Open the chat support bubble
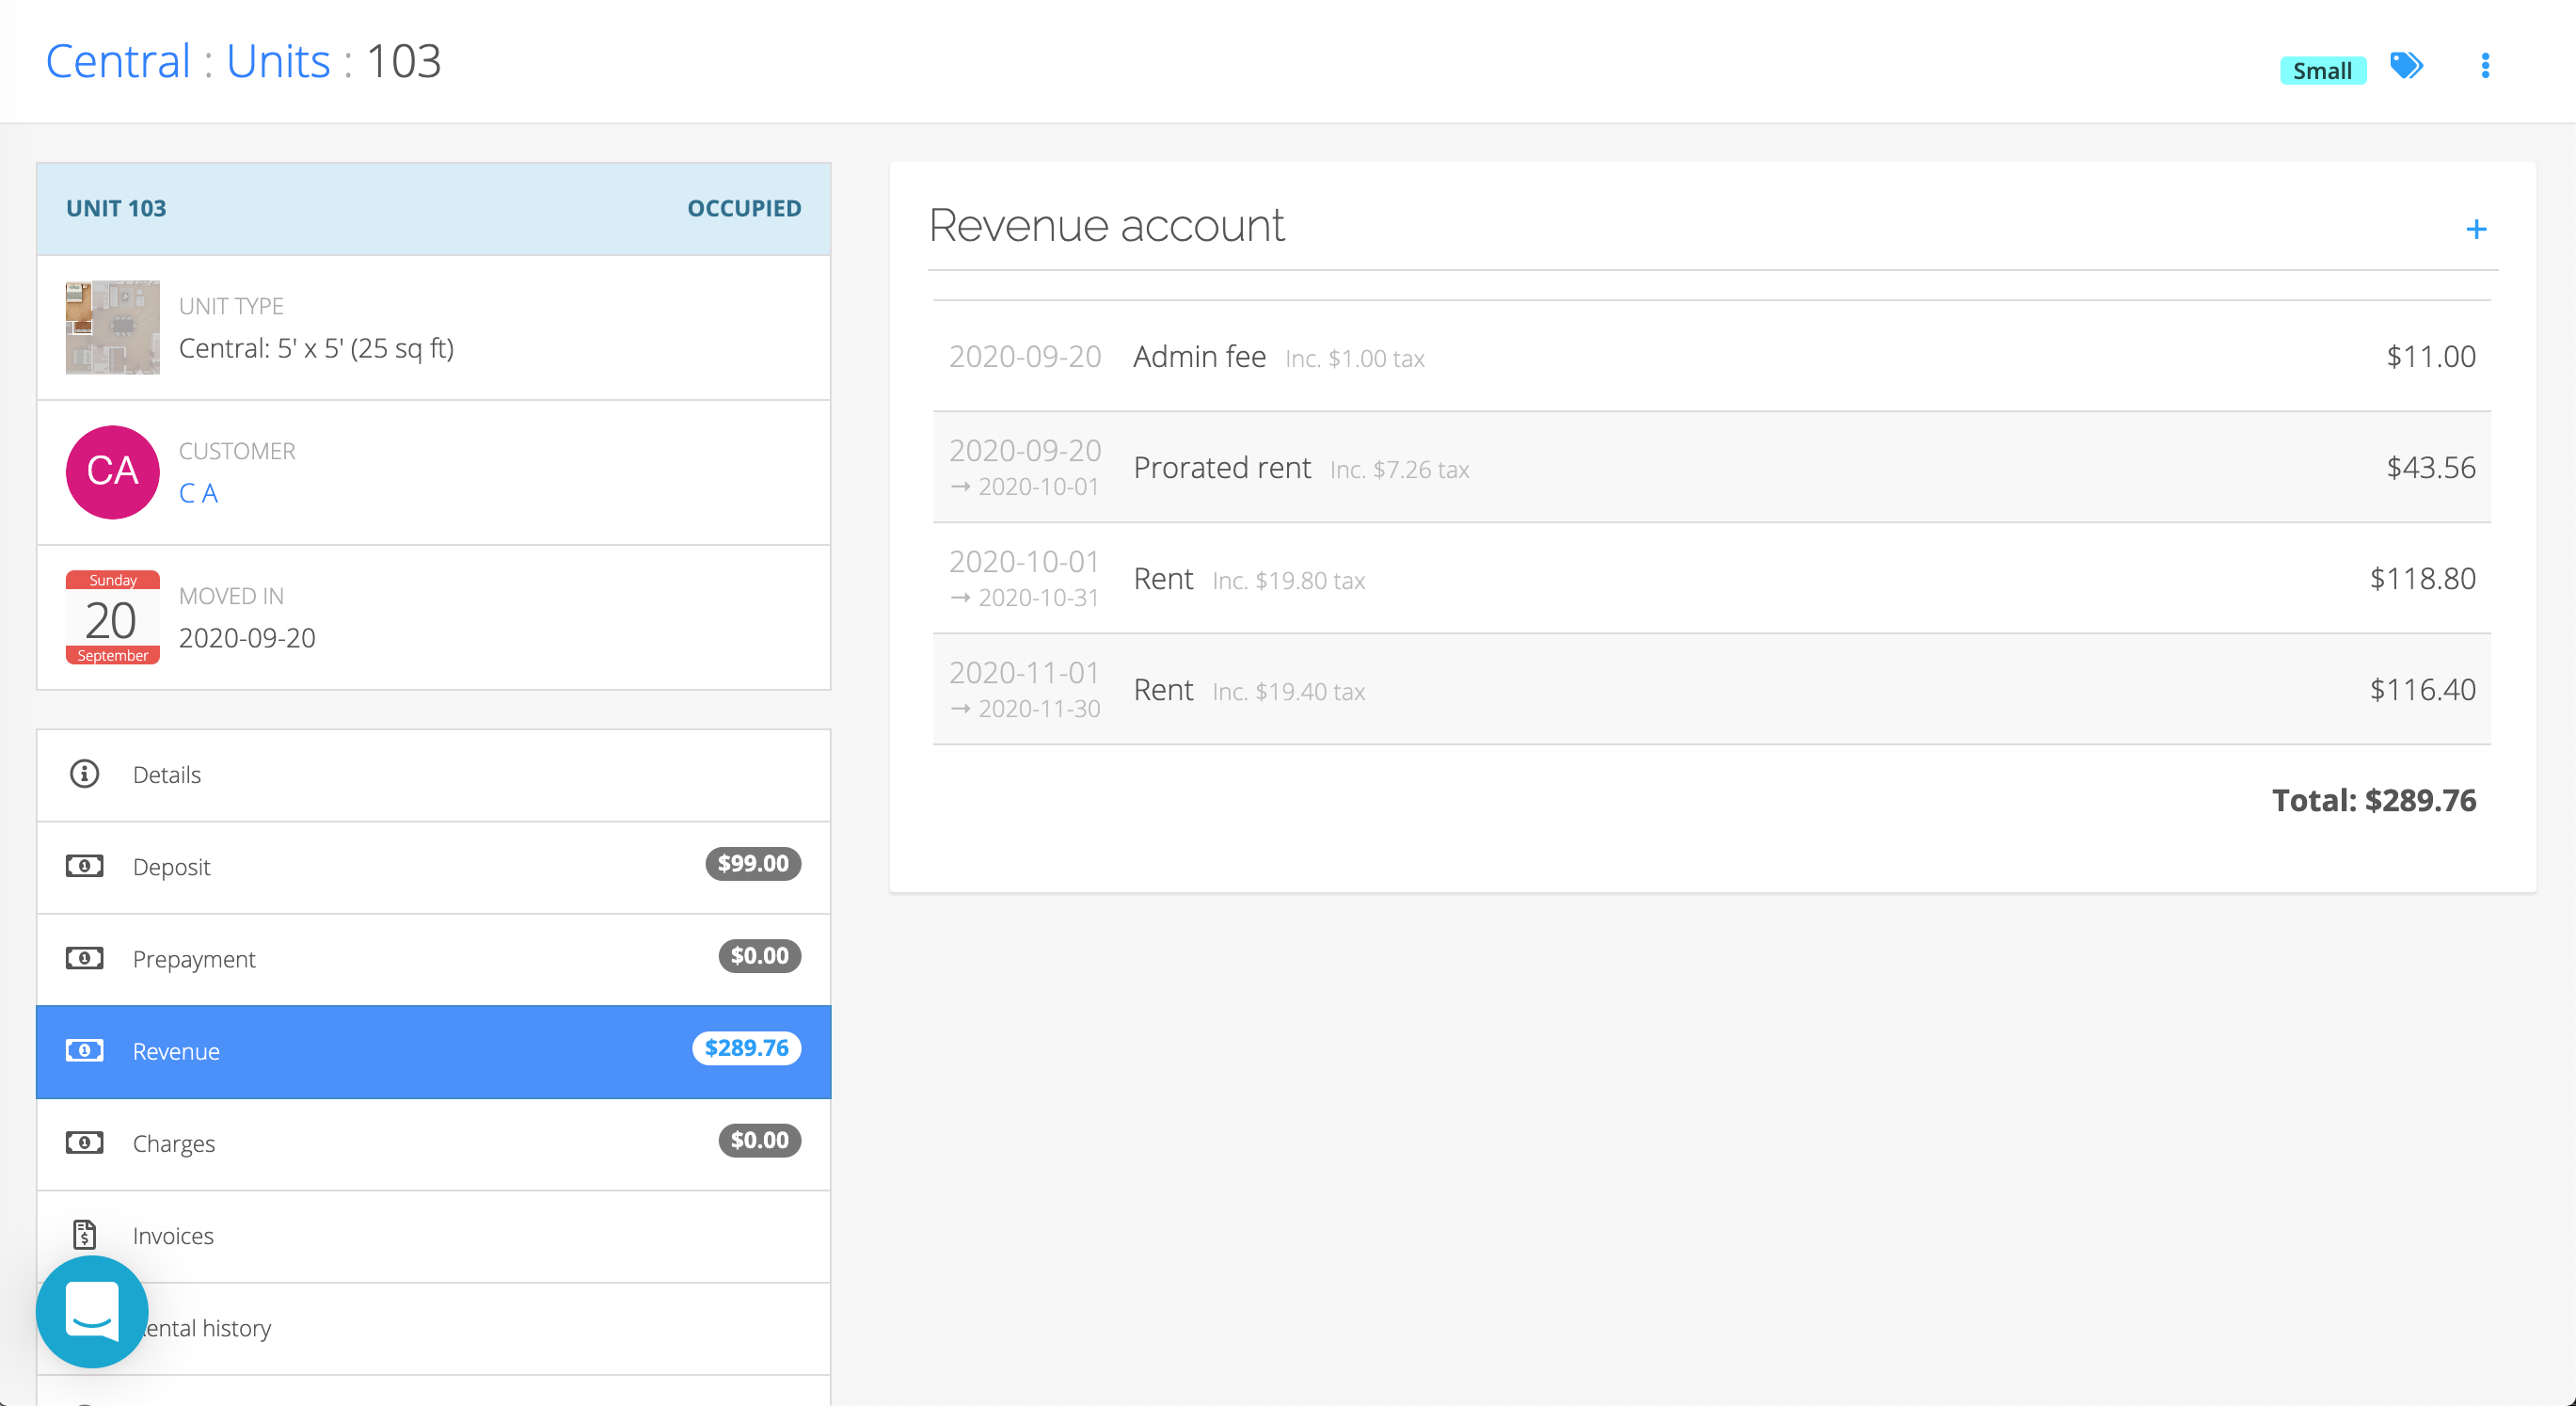This screenshot has height=1406, width=2576. coord(92,1311)
